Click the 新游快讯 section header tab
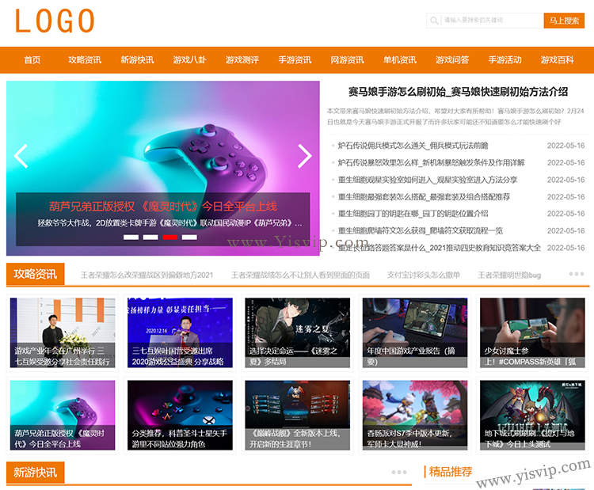Viewport: 594px width, 490px height. pos(35,473)
